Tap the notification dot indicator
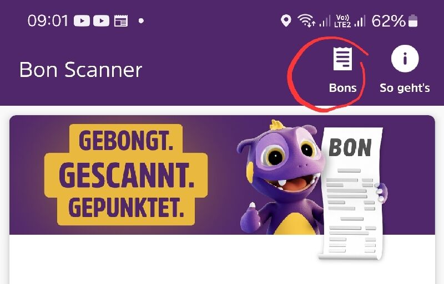Screen dimensions: 444x284 click(x=142, y=21)
